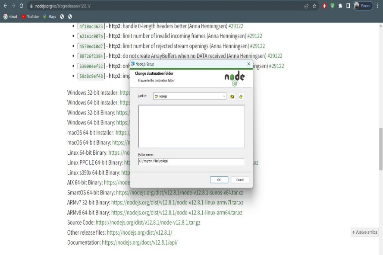Open #29122 link on rejected stream openings line

pyautogui.click(x=257, y=46)
